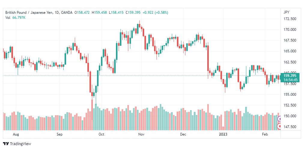Click the purple lightning event icon
The width and height of the screenshot is (304, 149).
pyautogui.click(x=280, y=119)
